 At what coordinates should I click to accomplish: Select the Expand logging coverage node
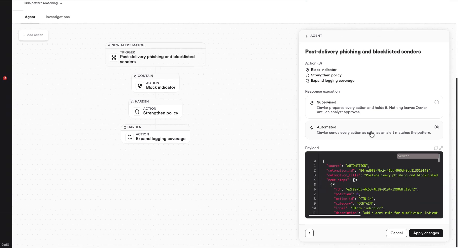[156, 134]
